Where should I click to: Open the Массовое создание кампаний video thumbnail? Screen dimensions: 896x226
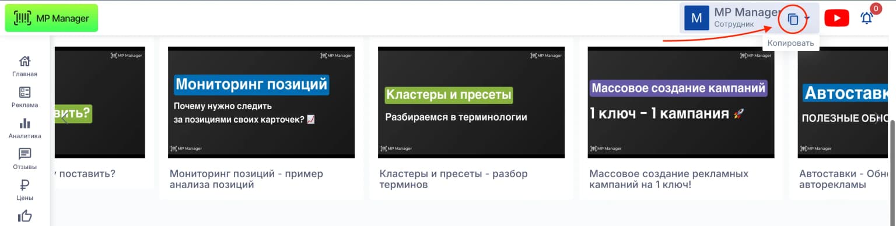(681, 102)
